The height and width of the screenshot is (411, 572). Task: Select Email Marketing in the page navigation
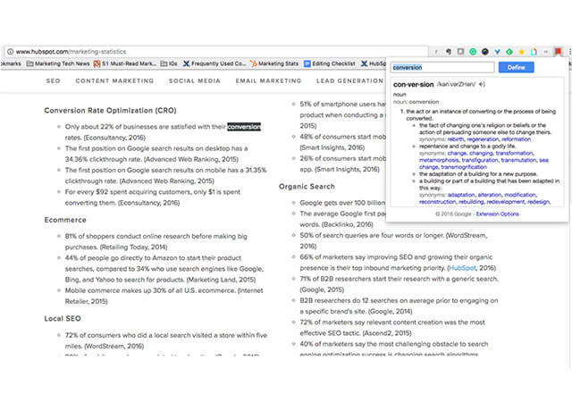pos(268,81)
